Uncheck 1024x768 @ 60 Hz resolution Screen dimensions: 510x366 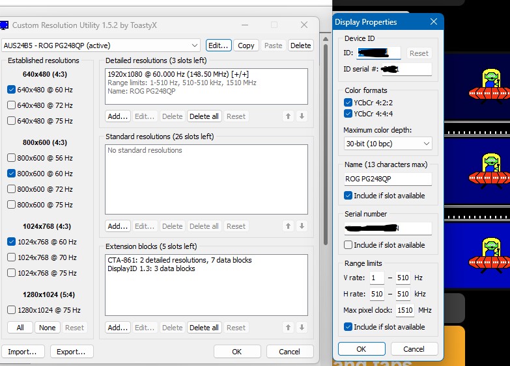(11, 242)
